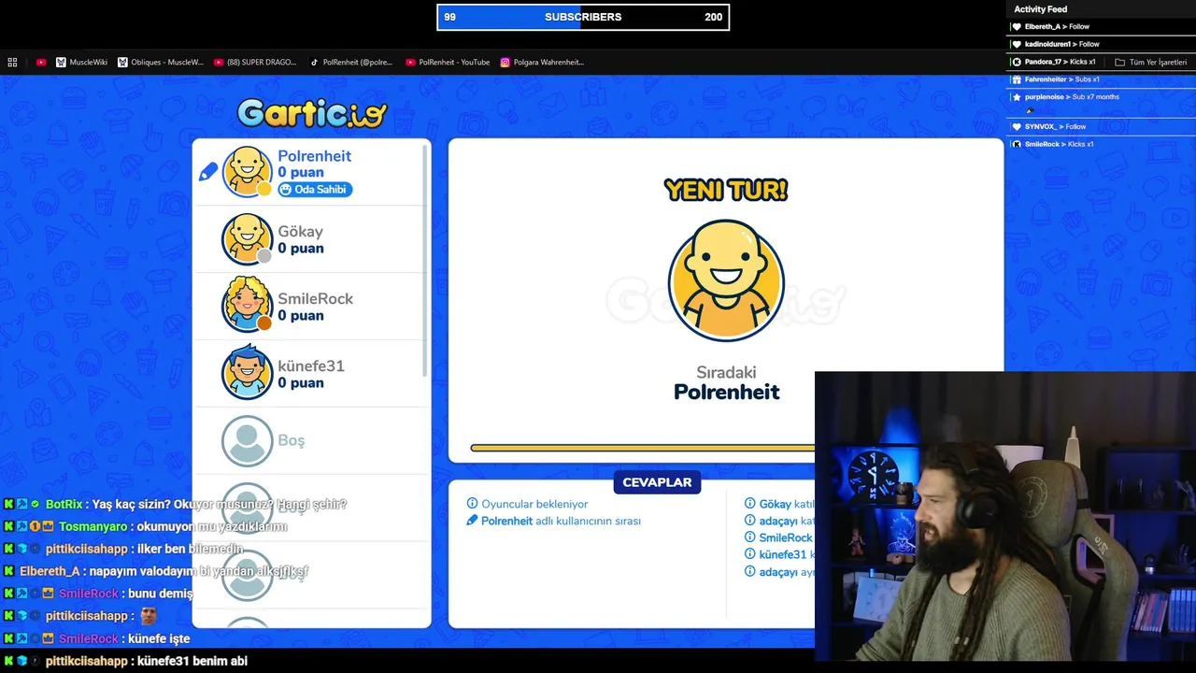
Task: Click SmileRock's avatar in the player list
Action: pyautogui.click(x=248, y=307)
